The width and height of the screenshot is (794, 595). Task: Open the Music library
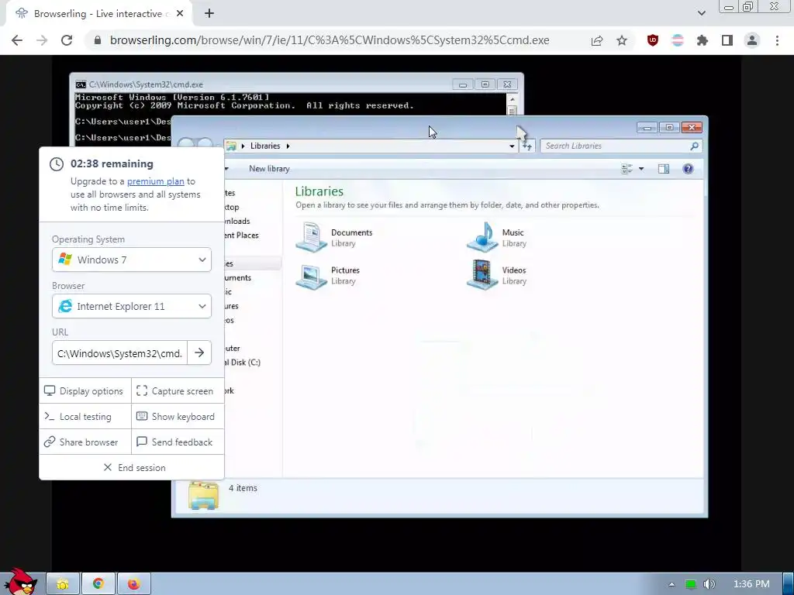497,237
